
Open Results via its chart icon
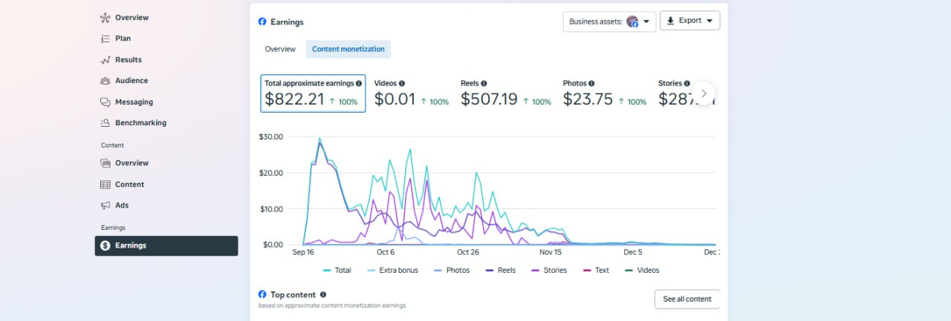point(106,60)
